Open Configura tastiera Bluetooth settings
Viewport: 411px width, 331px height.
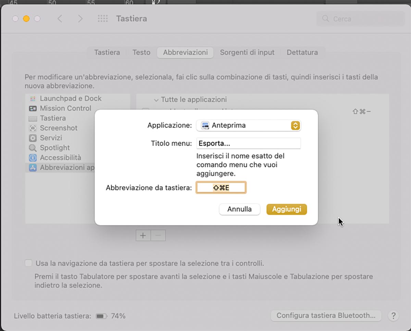[x=325, y=316]
